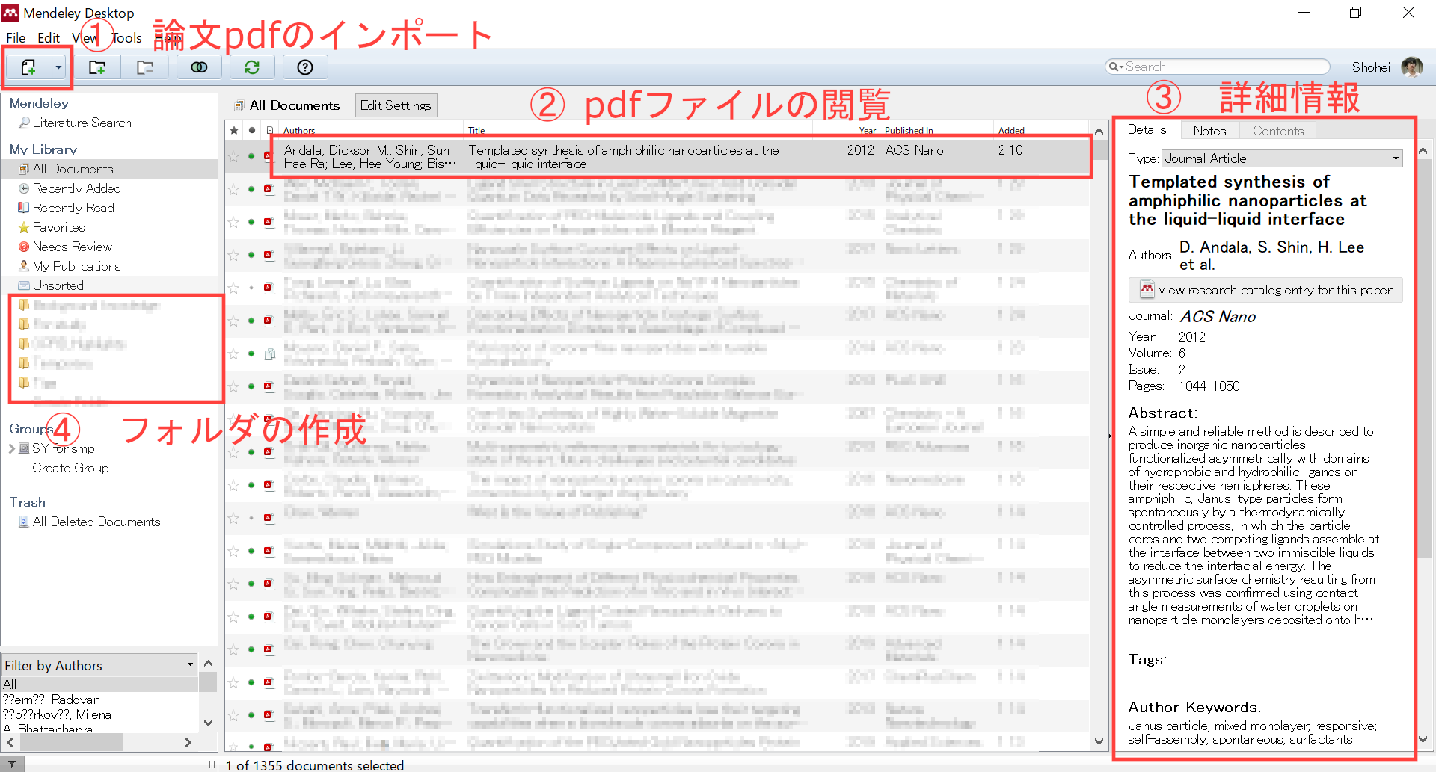Click the Create New Folder toolbar icon
The height and width of the screenshot is (772, 1436).
97,67
